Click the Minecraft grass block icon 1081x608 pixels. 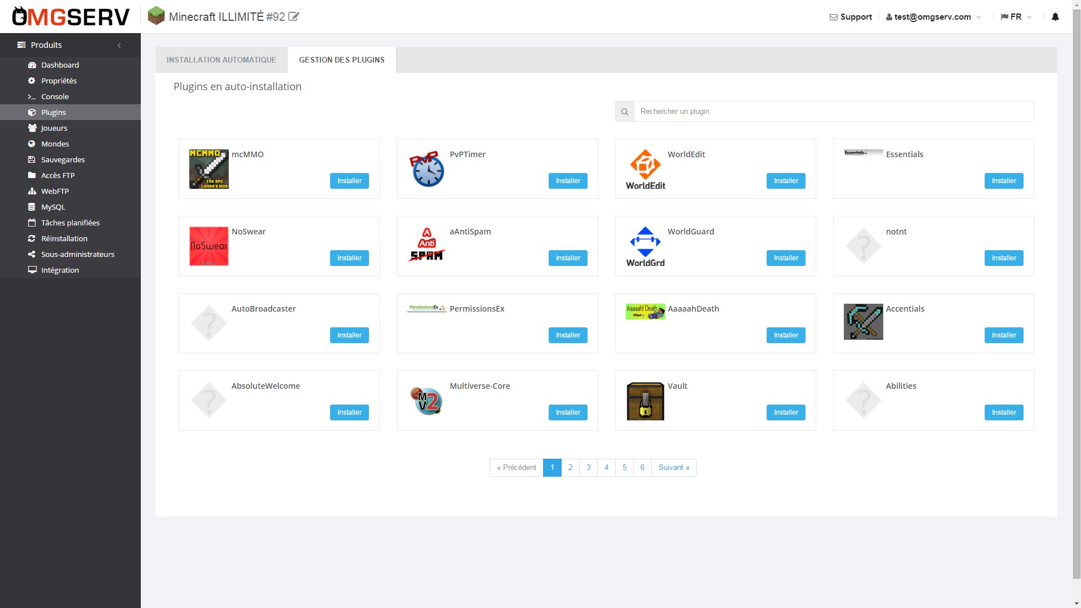coord(156,16)
